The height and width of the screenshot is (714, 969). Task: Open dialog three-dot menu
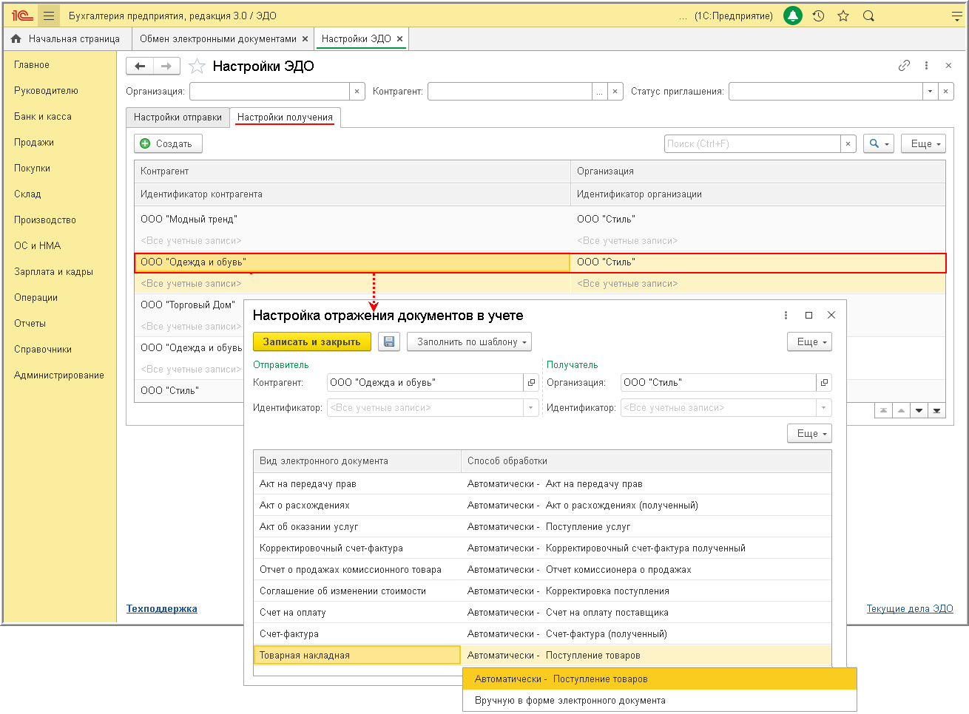coord(786,316)
